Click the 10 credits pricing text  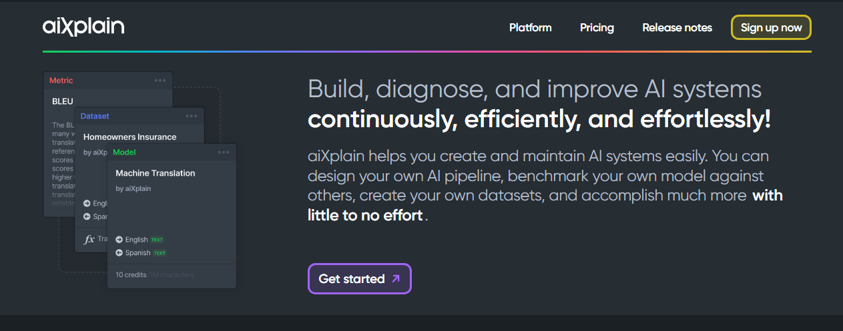(131, 274)
